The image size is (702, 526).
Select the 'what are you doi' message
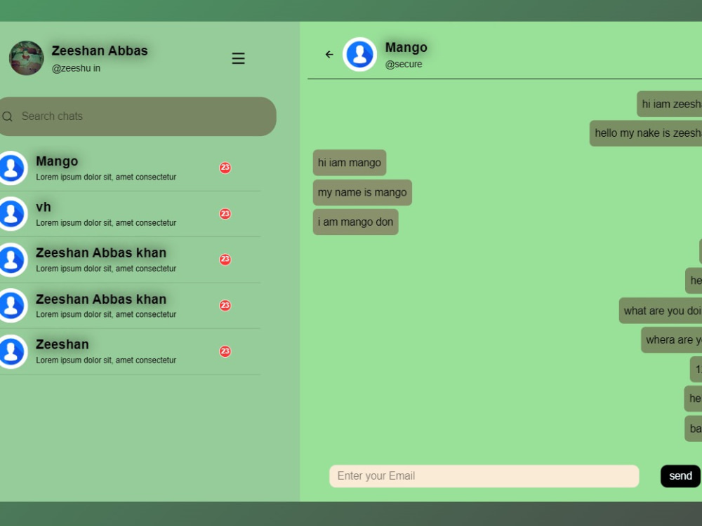pyautogui.click(x=661, y=311)
